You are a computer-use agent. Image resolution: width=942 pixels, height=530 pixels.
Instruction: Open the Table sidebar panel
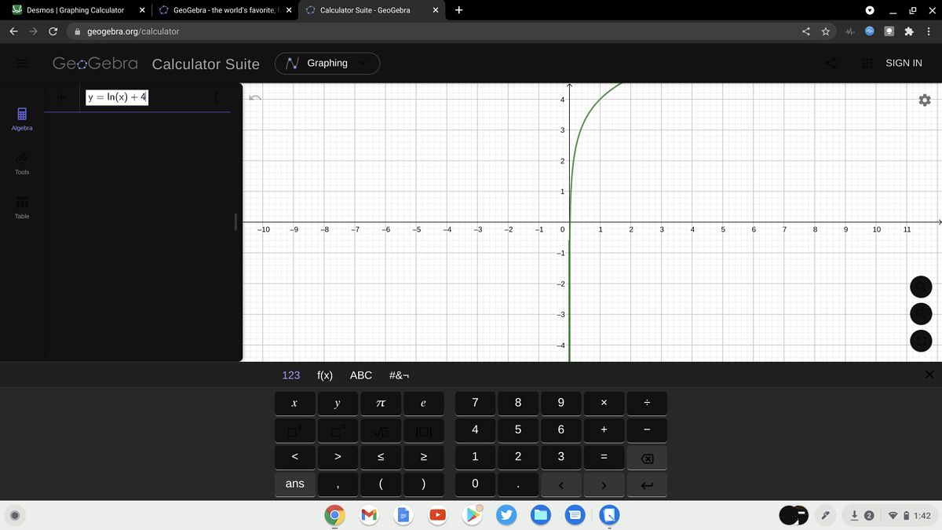[x=21, y=205]
